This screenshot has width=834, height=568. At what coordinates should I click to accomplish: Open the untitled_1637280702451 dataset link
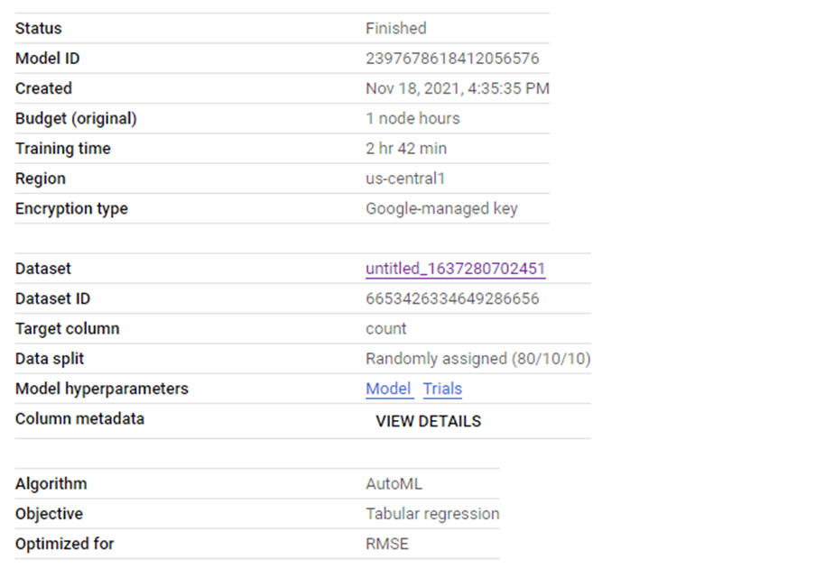455,269
